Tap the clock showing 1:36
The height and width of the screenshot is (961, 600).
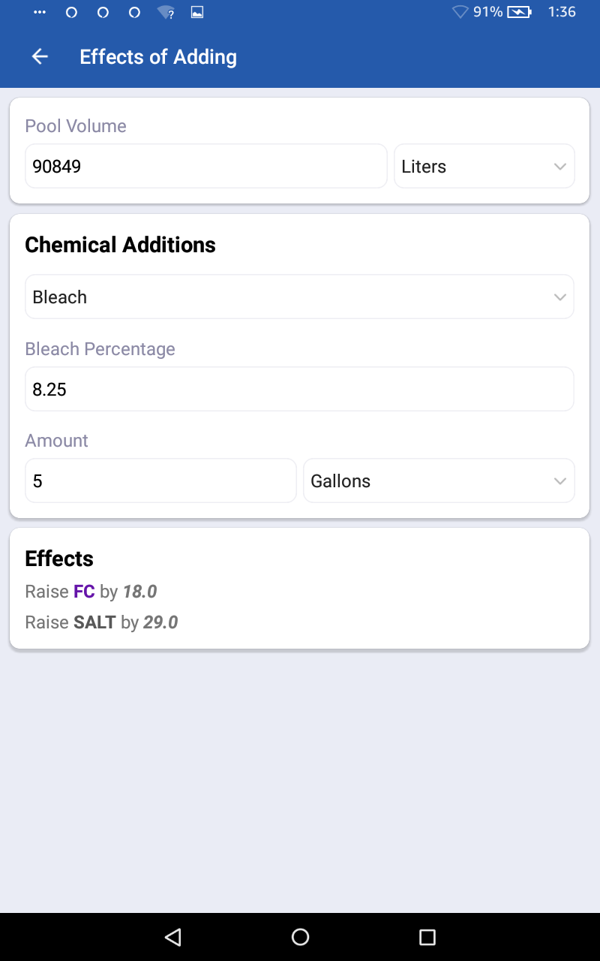pyautogui.click(x=562, y=12)
